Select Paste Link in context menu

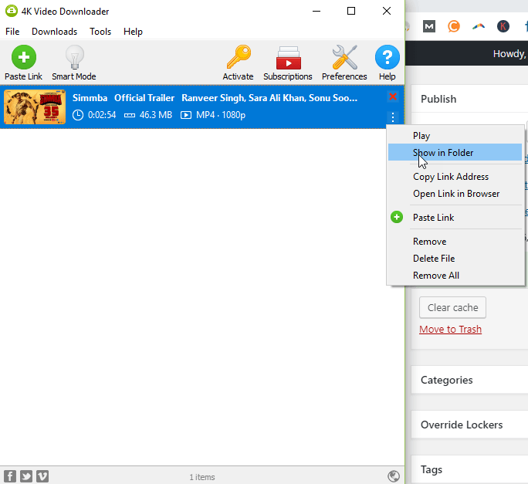(455, 217)
